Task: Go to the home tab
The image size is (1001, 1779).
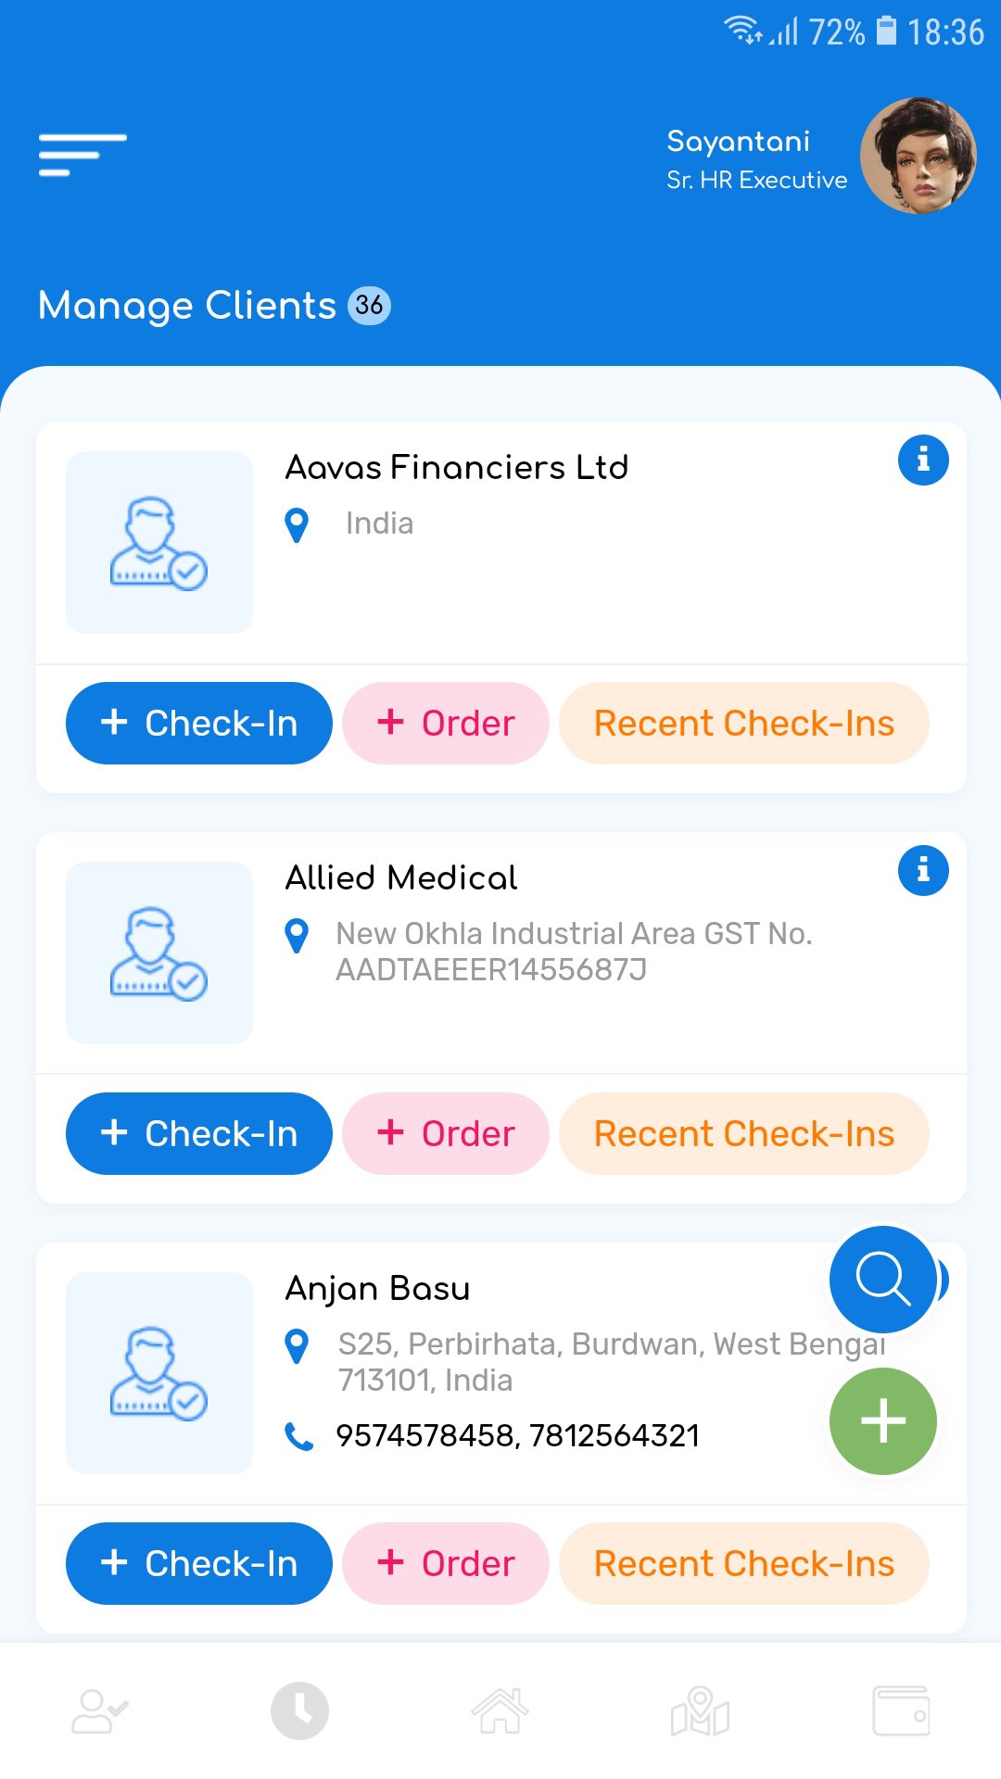Action: click(x=500, y=1710)
